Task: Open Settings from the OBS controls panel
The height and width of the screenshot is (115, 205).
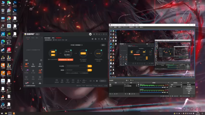Action: pos(189,92)
